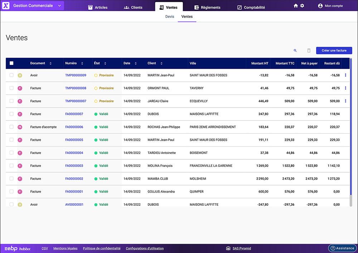
Task: Open the Mon compte account menu
Action: point(330,5)
